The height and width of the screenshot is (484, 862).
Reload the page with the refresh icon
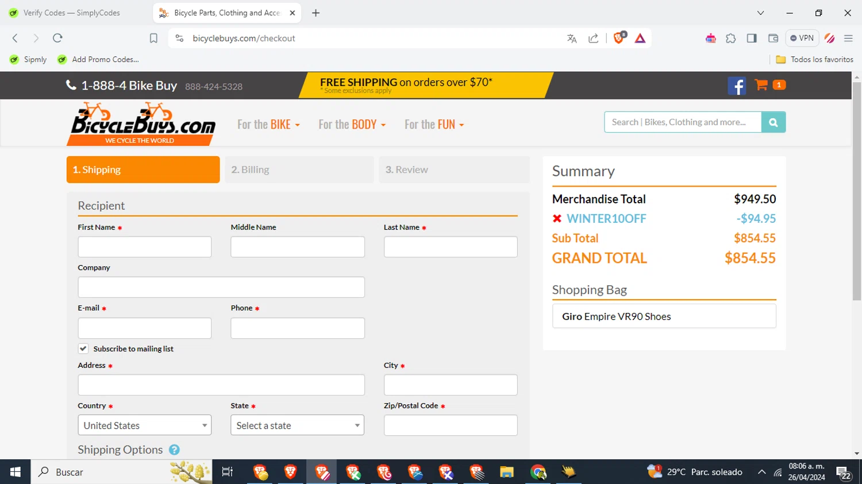pyautogui.click(x=57, y=38)
